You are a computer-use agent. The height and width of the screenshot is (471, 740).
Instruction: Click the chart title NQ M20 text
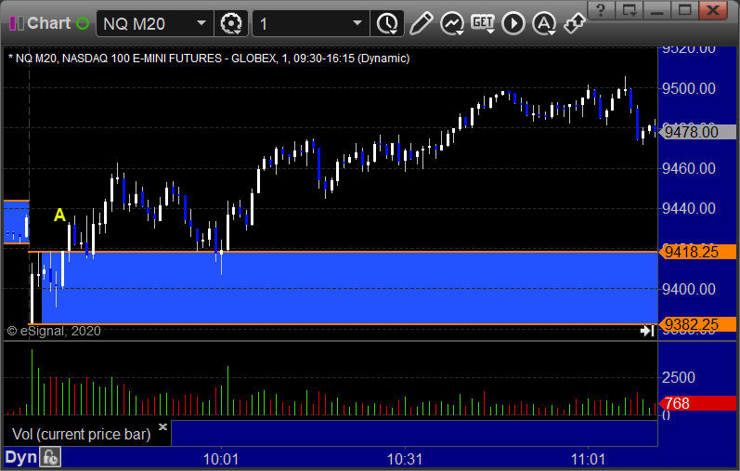209,59
